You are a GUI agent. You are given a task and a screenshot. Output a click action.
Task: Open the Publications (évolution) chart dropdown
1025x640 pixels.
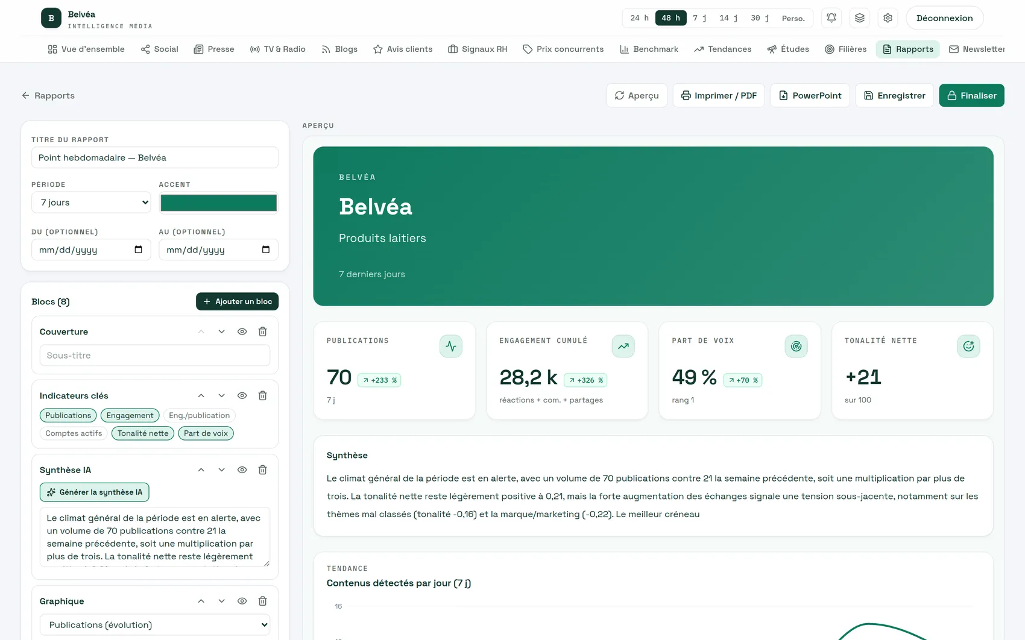click(x=155, y=625)
